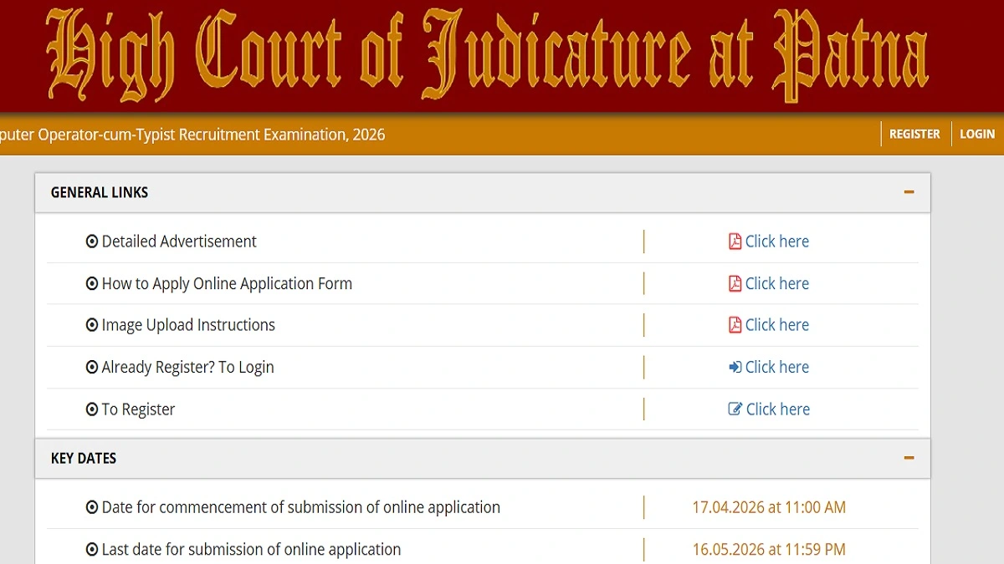Open the REGISTER menu item

[914, 134]
